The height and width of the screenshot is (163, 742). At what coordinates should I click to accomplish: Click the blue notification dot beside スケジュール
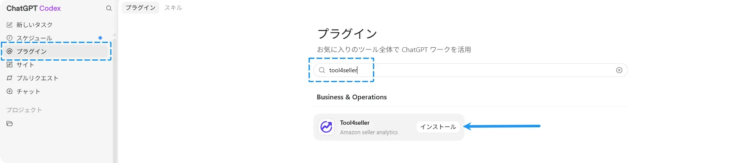100,38
